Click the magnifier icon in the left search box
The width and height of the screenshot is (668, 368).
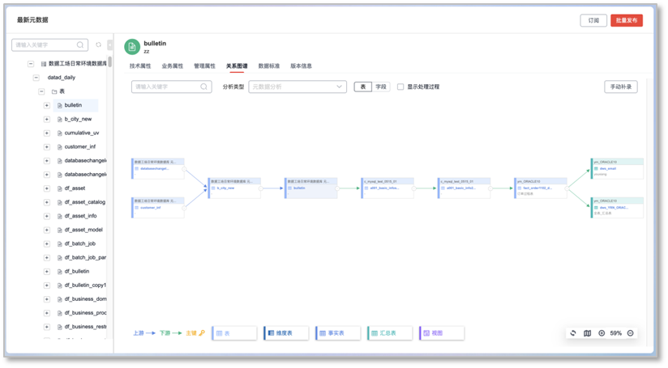click(x=80, y=45)
